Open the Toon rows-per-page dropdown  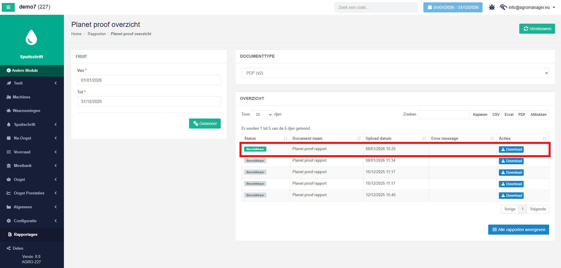262,114
